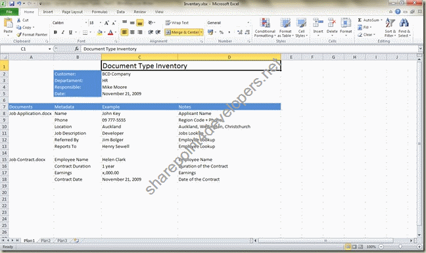Switch to the Plan2 sheet tab

click(45, 241)
